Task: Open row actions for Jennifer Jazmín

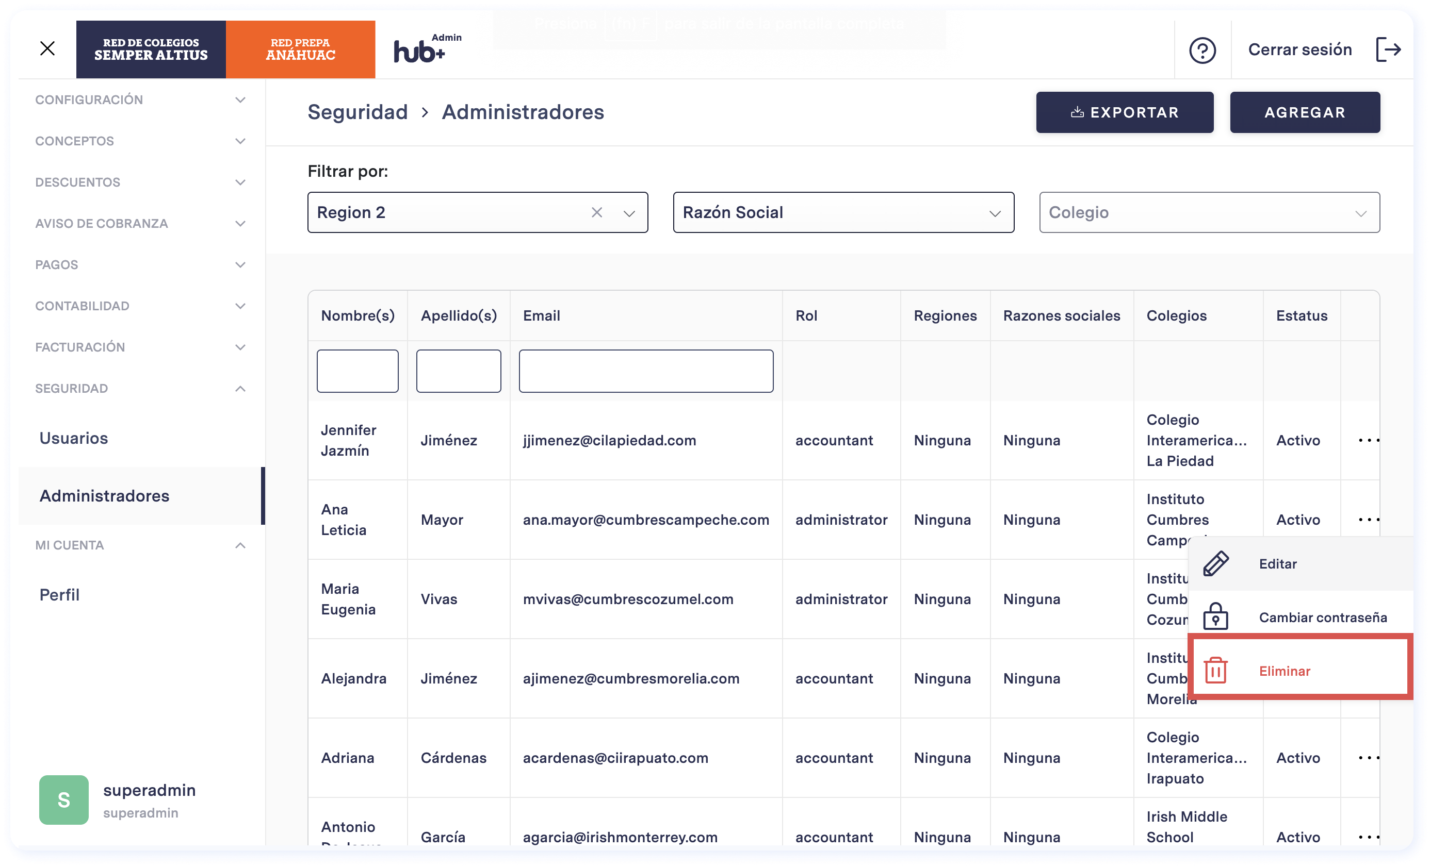Action: [x=1369, y=440]
